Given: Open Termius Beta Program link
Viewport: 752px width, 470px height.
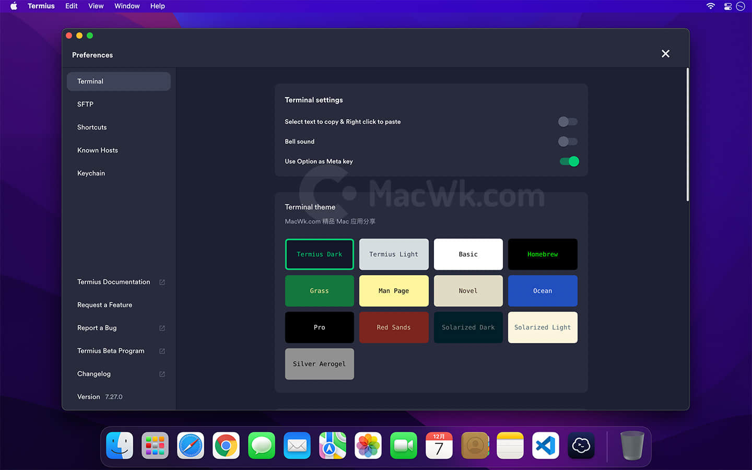Looking at the screenshot, I should coord(111,351).
